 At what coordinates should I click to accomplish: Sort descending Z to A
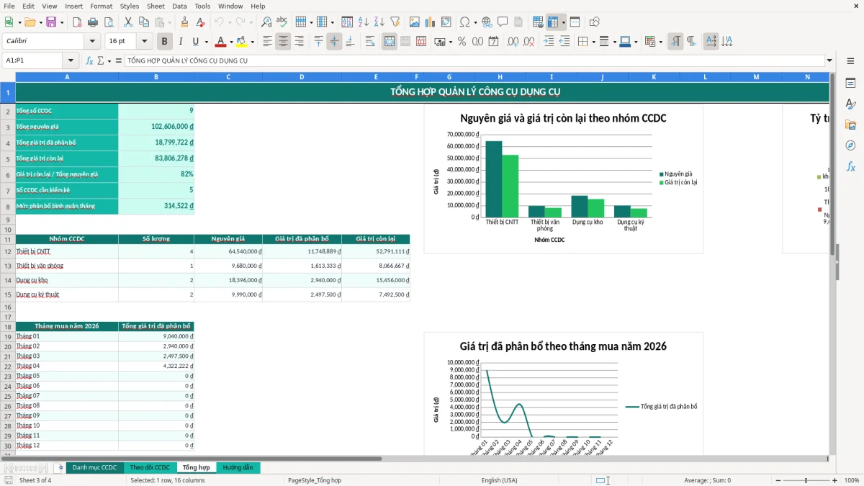pyautogui.click(x=379, y=22)
